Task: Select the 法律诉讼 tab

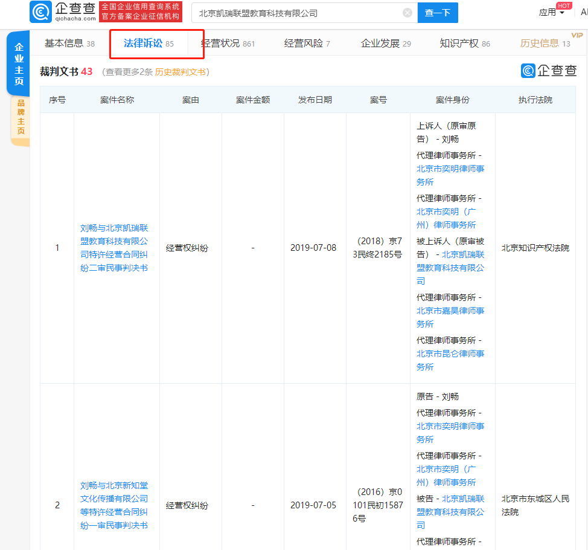Action: pos(149,44)
